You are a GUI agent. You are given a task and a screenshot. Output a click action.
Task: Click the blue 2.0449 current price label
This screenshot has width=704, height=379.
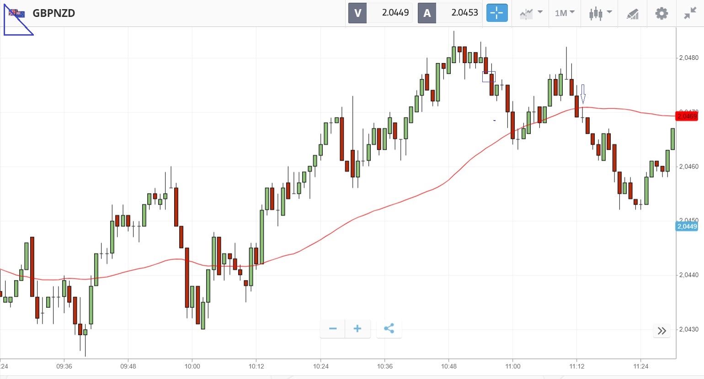[x=687, y=226]
